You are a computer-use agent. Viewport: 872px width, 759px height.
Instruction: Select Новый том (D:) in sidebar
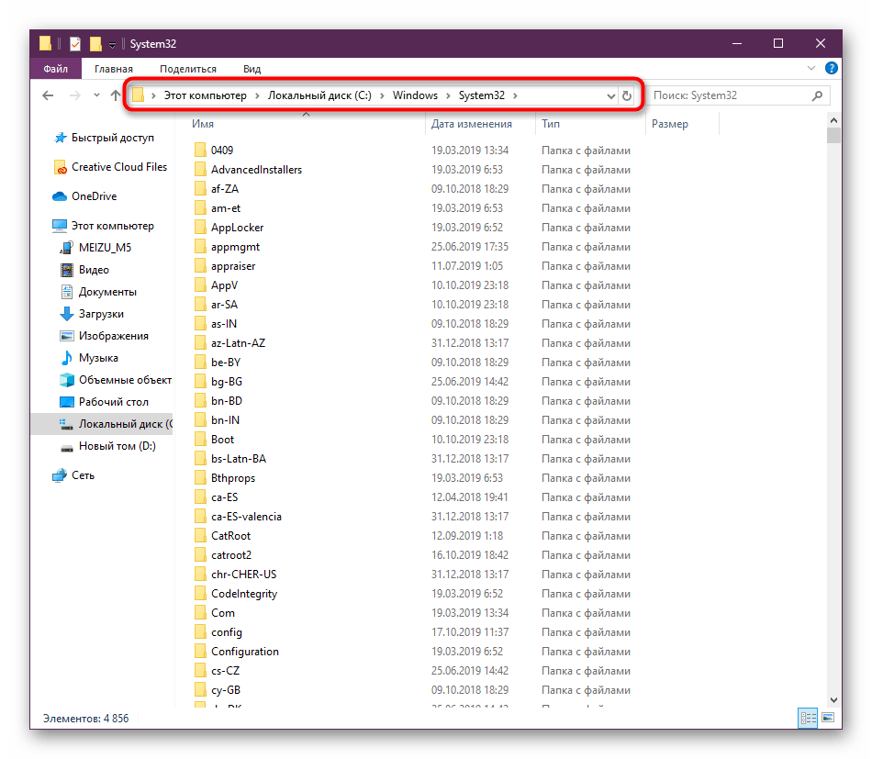tap(108, 446)
